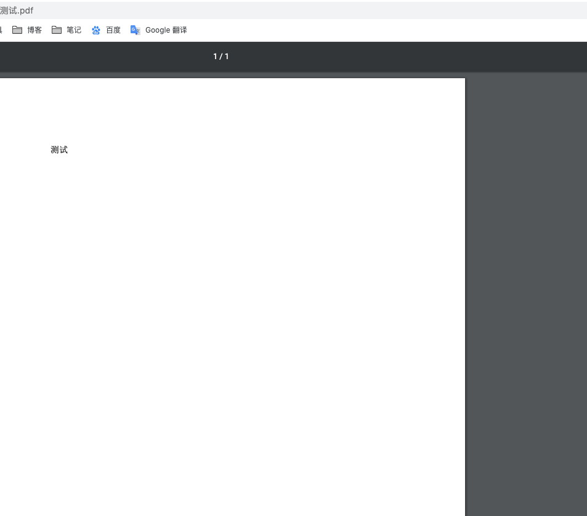Image resolution: width=587 pixels, height=516 pixels.
Task: Click the Baidu paw icon bookmark
Action: click(96, 30)
